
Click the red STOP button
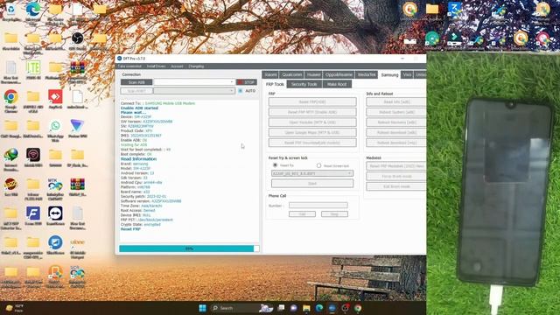coord(247,82)
